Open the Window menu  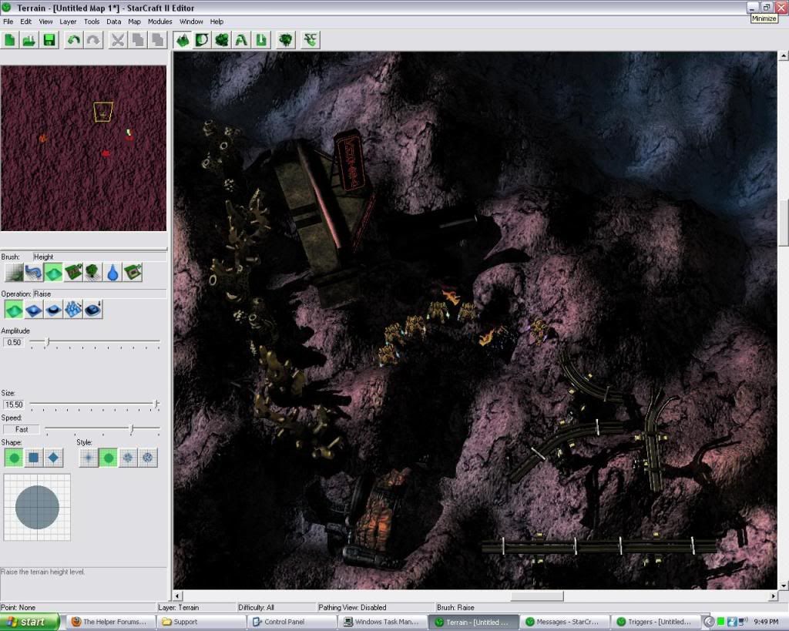pyautogui.click(x=191, y=22)
